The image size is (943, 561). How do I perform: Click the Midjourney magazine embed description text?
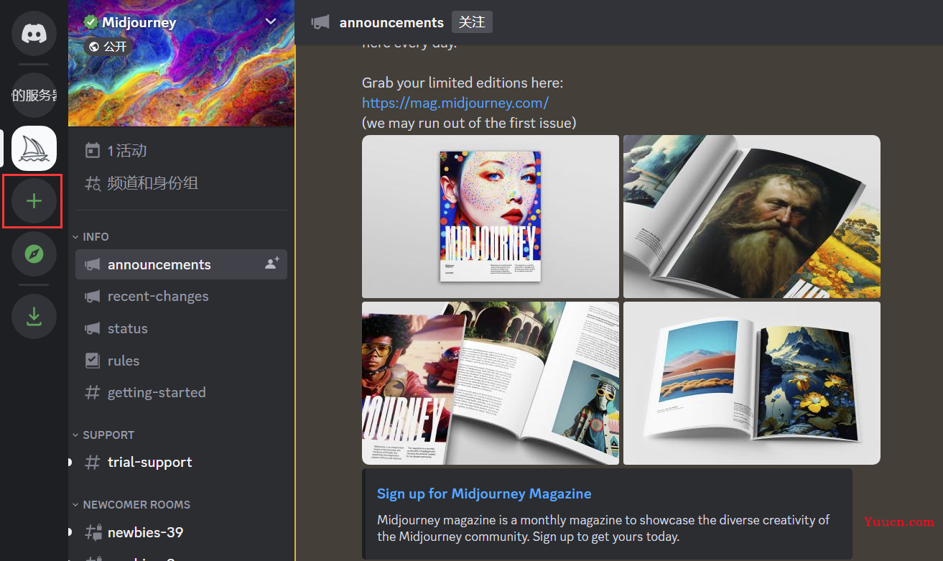pos(603,528)
